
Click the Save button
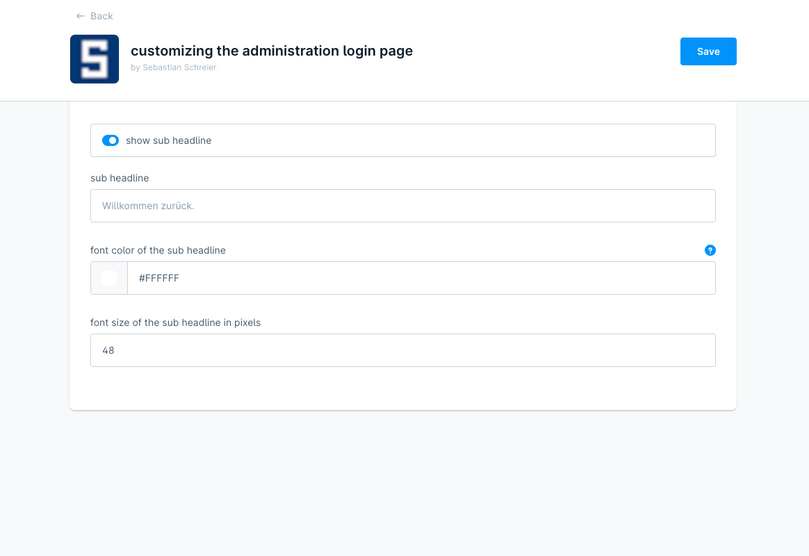pos(708,51)
